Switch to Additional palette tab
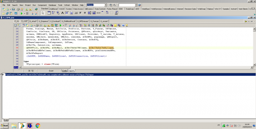This screenshot has width=256, height=129. pos(54,9)
